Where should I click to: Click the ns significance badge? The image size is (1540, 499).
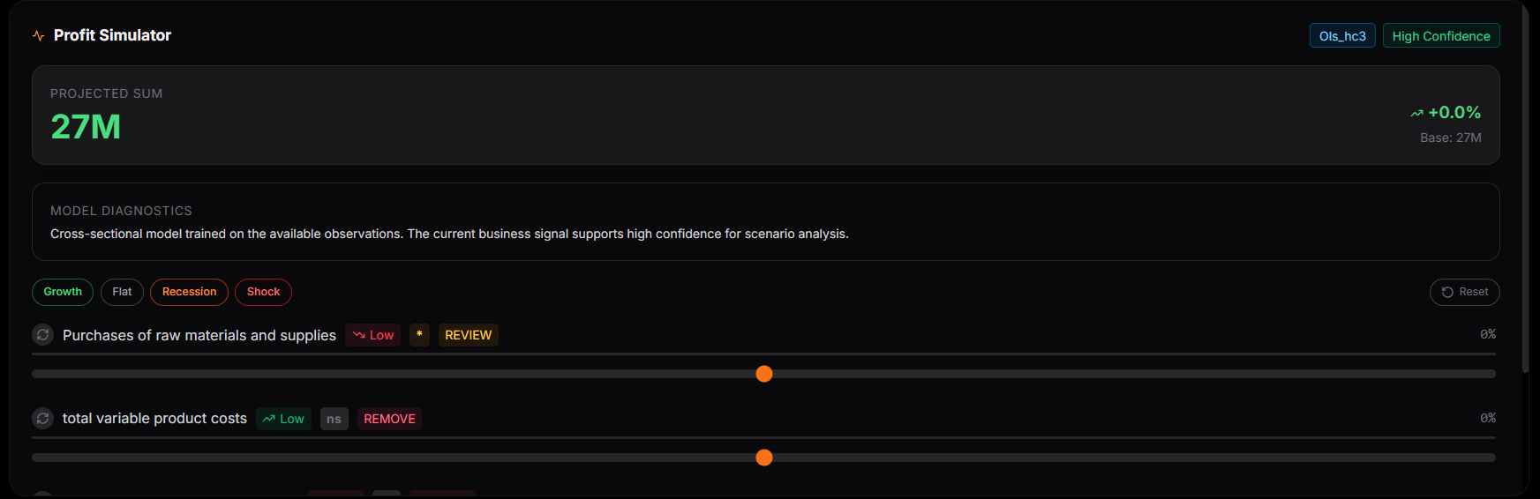coord(334,419)
